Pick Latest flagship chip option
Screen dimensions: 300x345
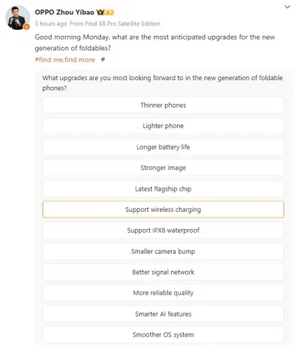click(x=163, y=189)
